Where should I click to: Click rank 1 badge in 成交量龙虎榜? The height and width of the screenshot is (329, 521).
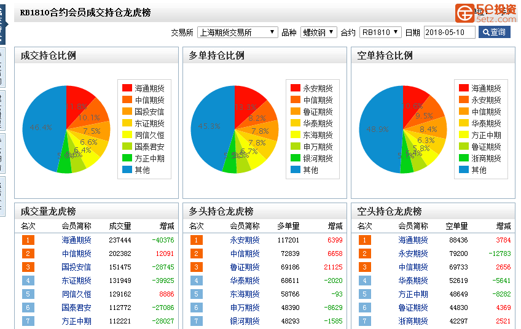pos(28,240)
